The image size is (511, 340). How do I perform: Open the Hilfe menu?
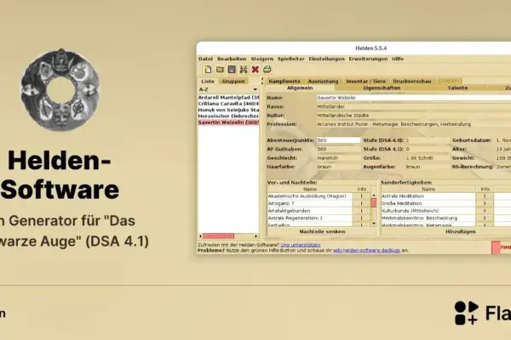[x=398, y=59]
